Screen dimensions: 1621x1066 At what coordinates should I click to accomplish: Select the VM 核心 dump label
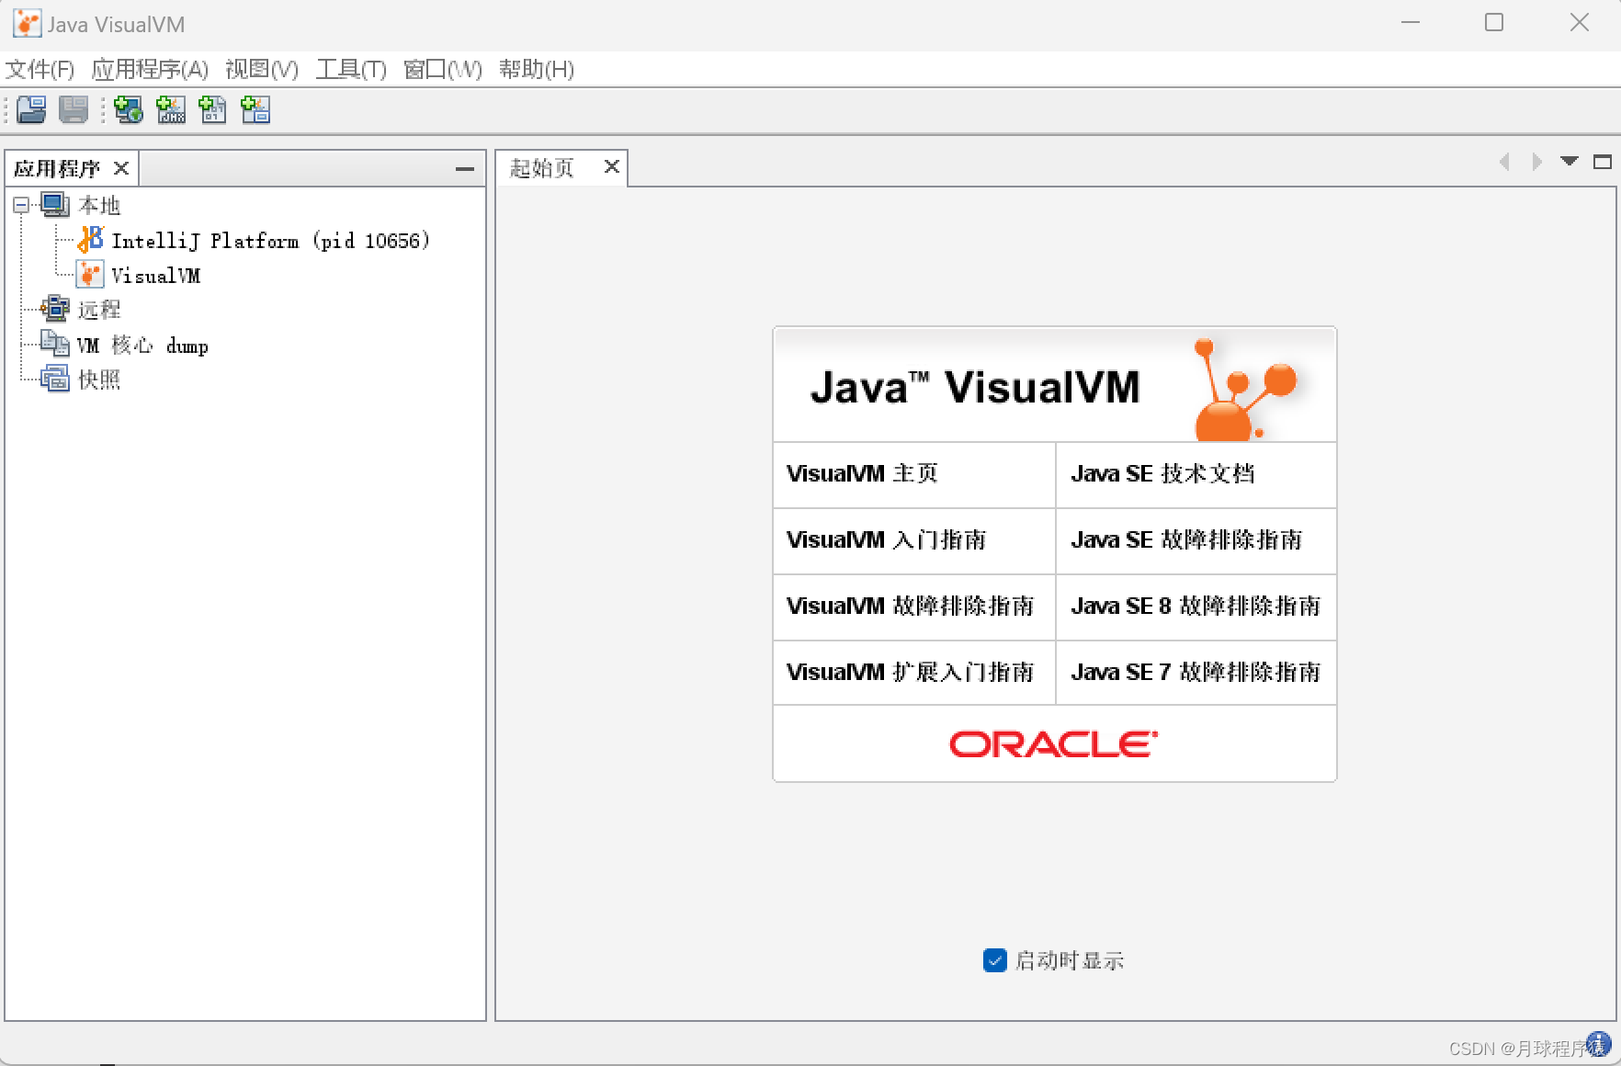(142, 346)
